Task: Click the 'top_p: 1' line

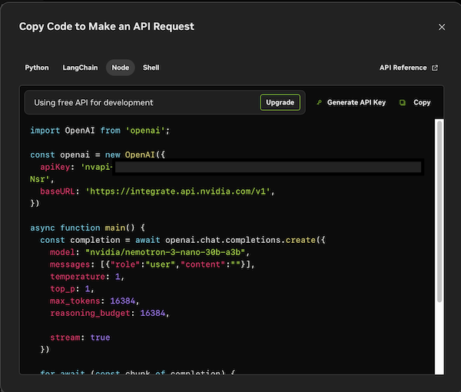Action: [x=72, y=289]
